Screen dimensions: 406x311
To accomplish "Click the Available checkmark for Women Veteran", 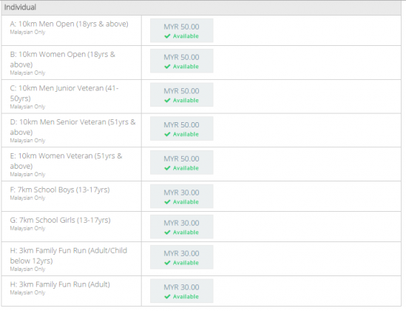I will point(167,168).
